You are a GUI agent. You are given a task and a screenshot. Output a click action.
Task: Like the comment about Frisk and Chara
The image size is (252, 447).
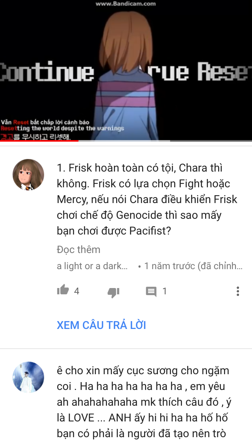click(63, 290)
